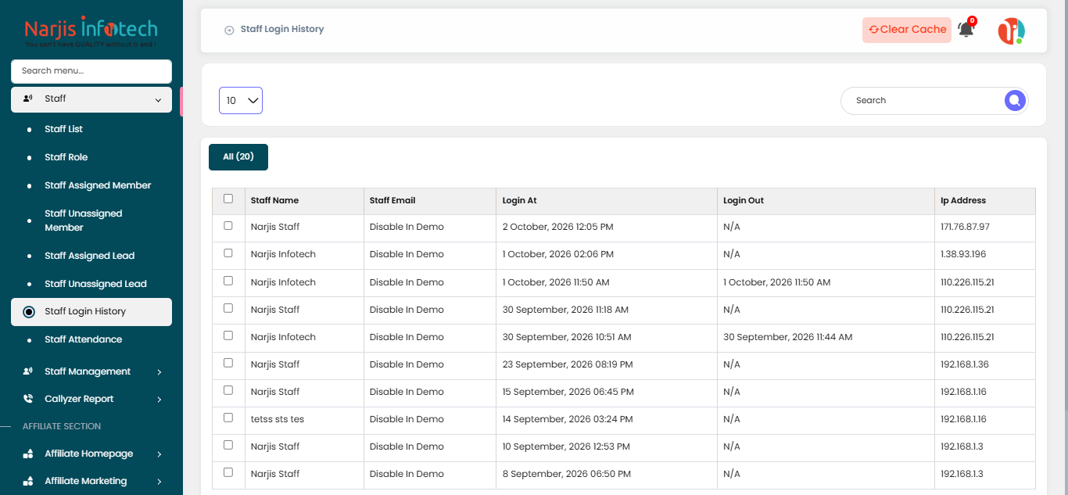Tick checkbox for tetss sts tes row
This screenshot has height=495, width=1068.
click(228, 418)
